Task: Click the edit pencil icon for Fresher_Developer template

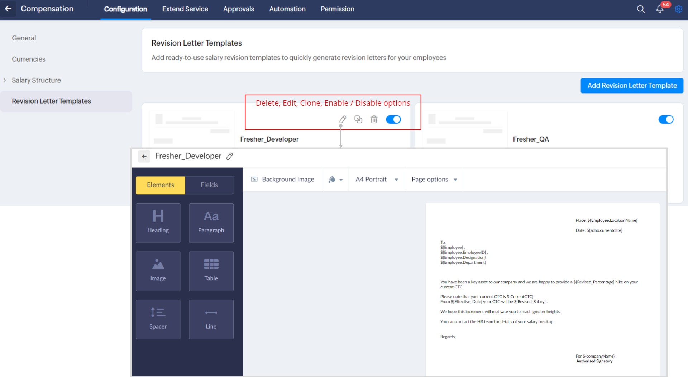Action: coord(343,119)
